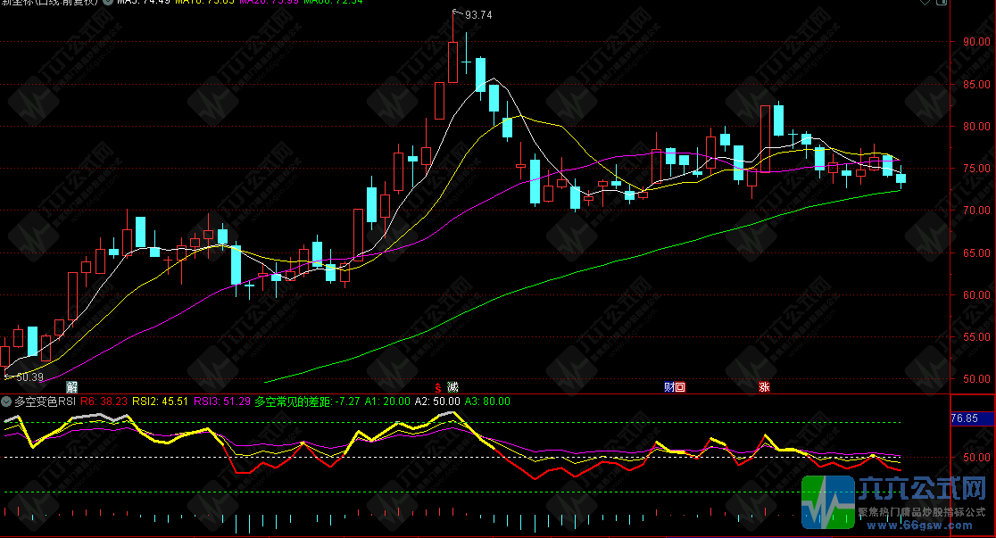Click the 财 event marker
Viewport: 996px width, 538px height.
pyautogui.click(x=668, y=387)
